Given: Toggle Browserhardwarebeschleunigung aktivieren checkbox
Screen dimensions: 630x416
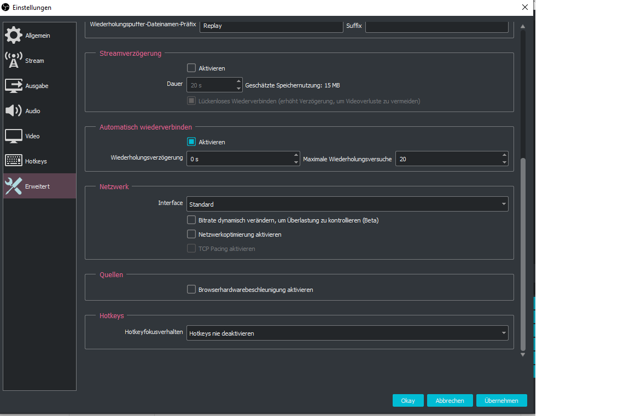Looking at the screenshot, I should (x=191, y=289).
